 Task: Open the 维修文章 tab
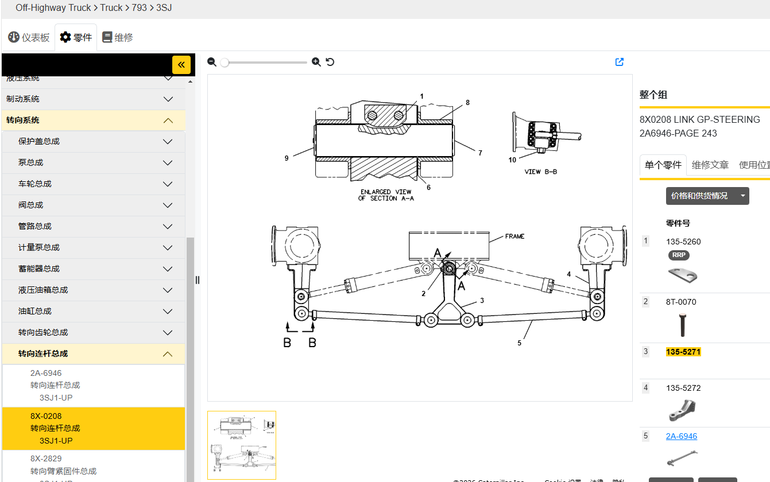(710, 165)
